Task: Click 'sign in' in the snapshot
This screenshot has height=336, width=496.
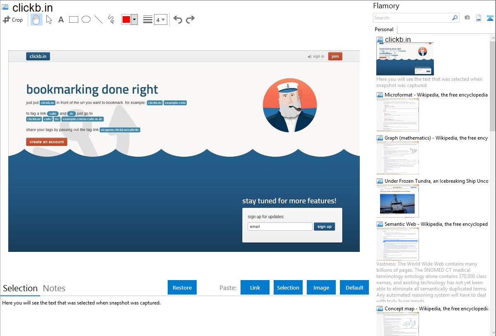Action: pos(316,56)
